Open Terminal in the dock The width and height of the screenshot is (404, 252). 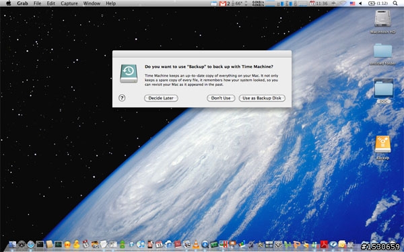coord(40,245)
